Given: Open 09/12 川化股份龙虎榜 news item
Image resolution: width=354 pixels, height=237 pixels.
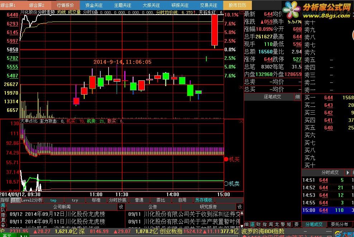Looking at the screenshot, I should [x=57, y=214].
